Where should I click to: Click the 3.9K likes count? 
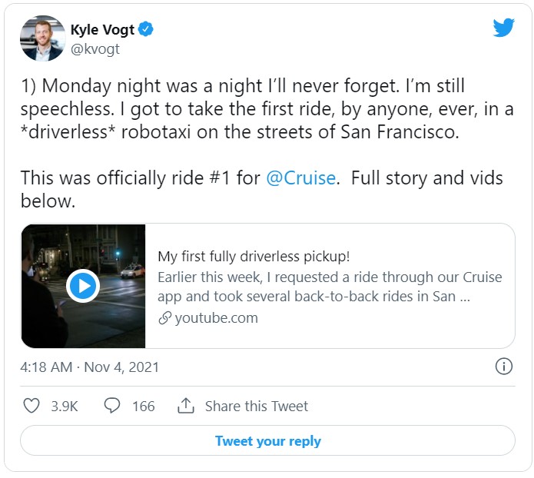(x=65, y=406)
